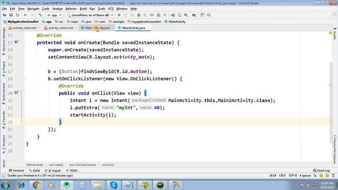Open Chrome from the Windows taskbar
The image size is (338, 190).
pos(36,185)
